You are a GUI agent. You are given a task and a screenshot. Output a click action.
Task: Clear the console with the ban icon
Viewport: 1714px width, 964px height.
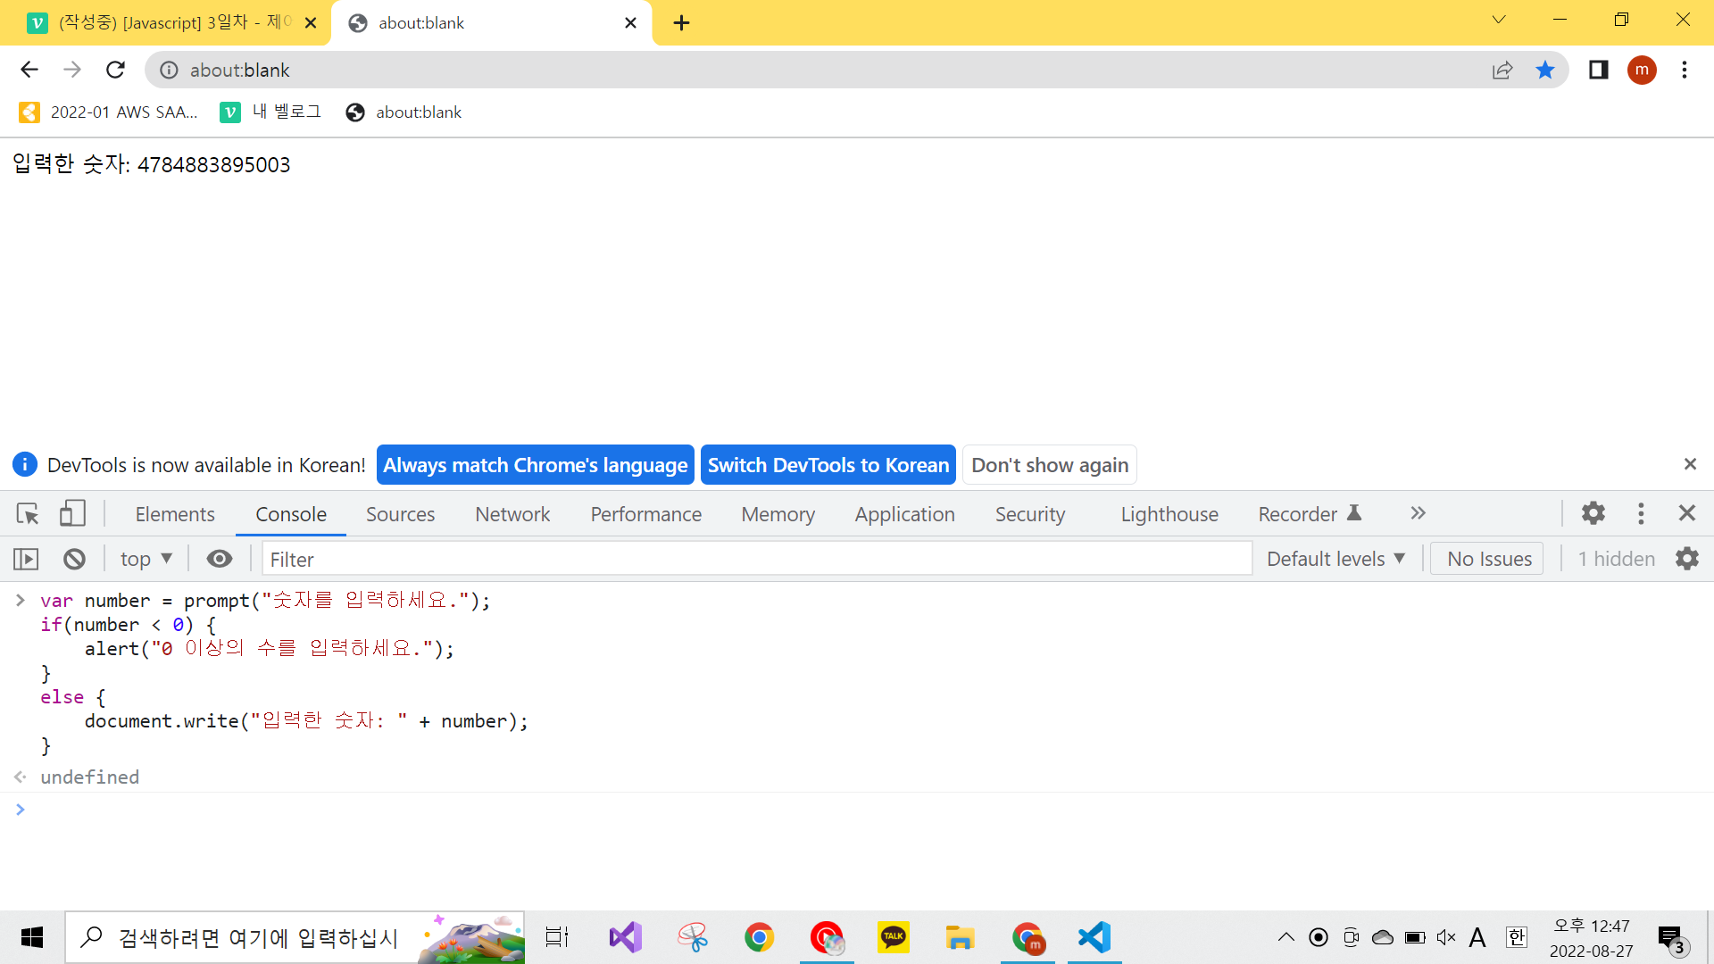(x=74, y=560)
